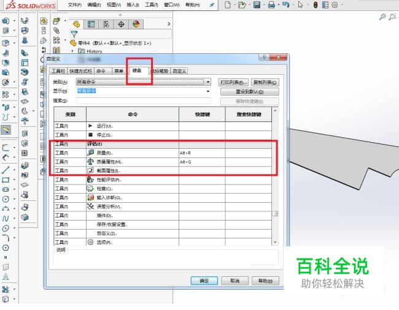Open the FeatureManager design tree tab
The height and width of the screenshot is (310, 399).
[76, 24]
